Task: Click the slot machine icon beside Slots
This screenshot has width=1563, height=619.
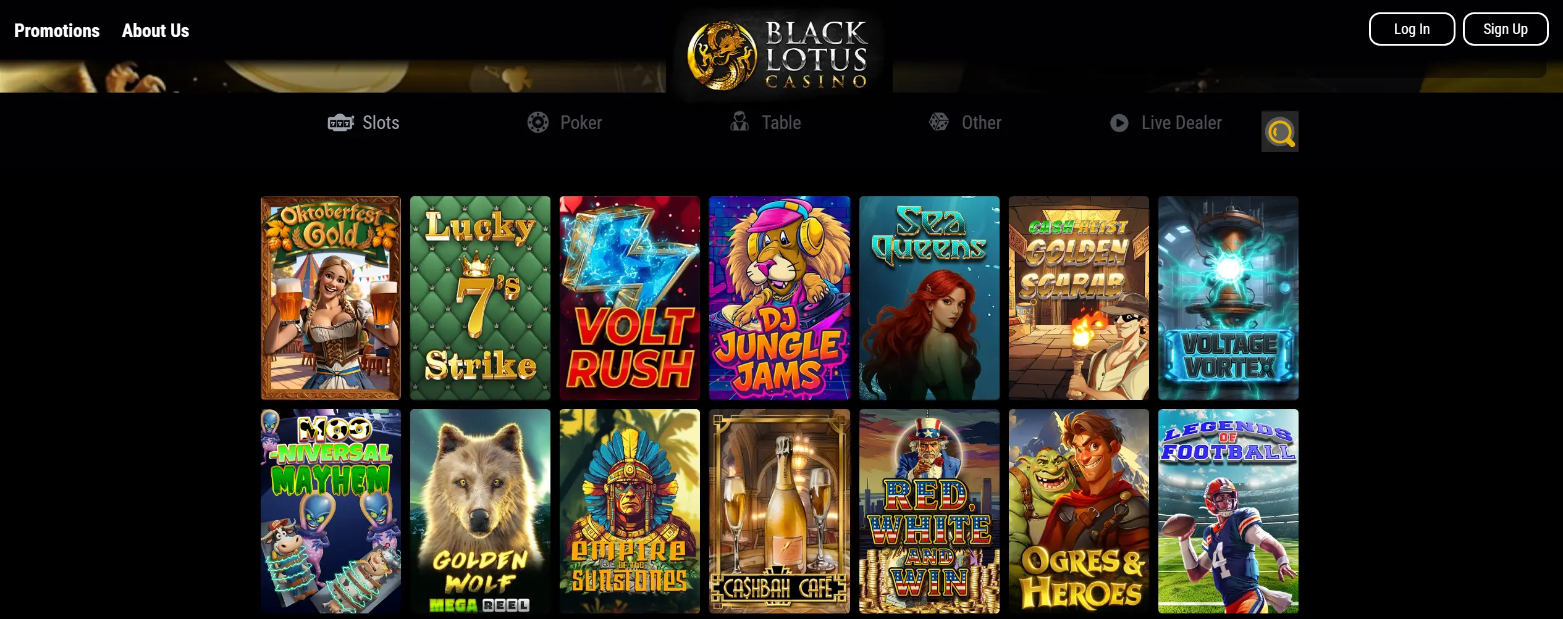Action: [340, 123]
